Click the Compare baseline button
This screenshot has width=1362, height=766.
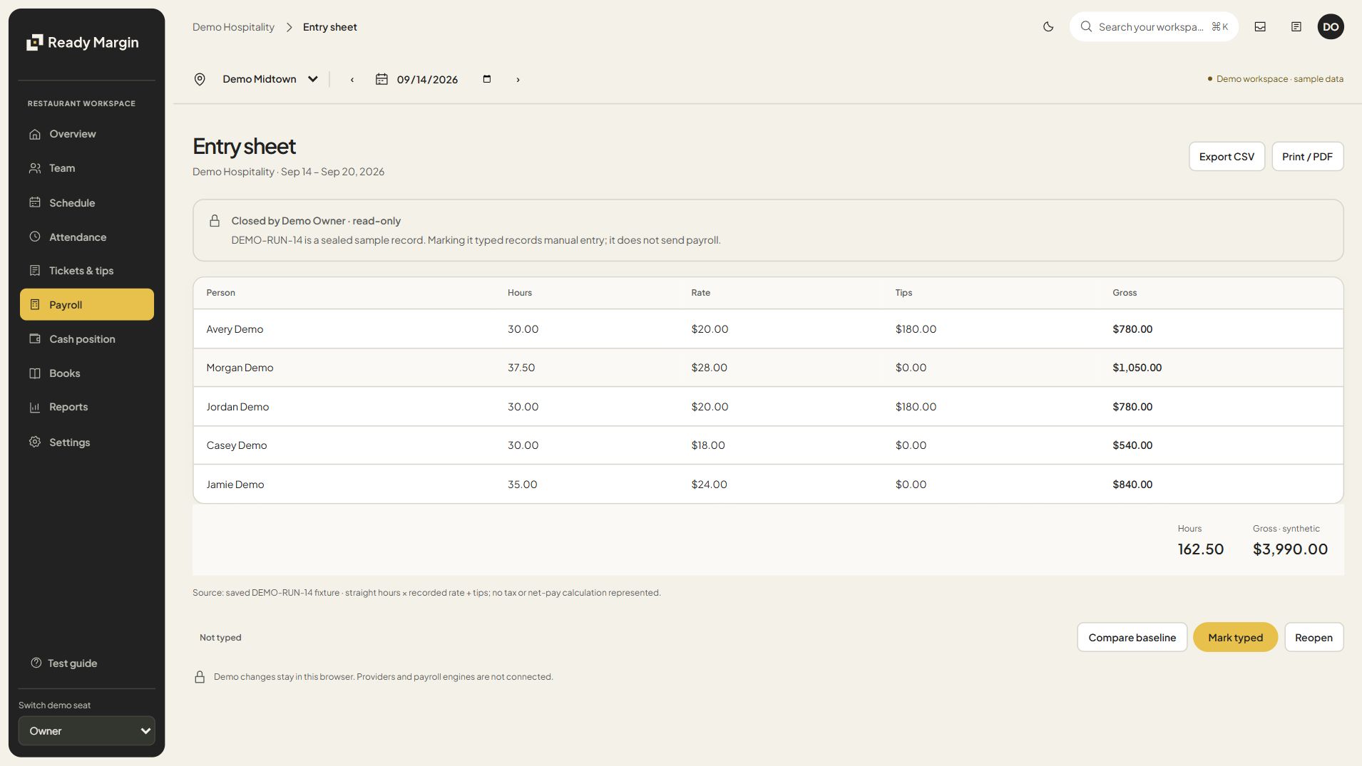pos(1132,638)
